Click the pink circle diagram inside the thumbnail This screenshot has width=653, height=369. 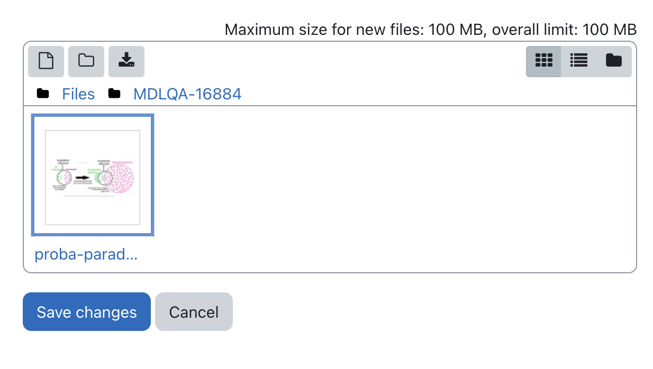[x=119, y=178]
